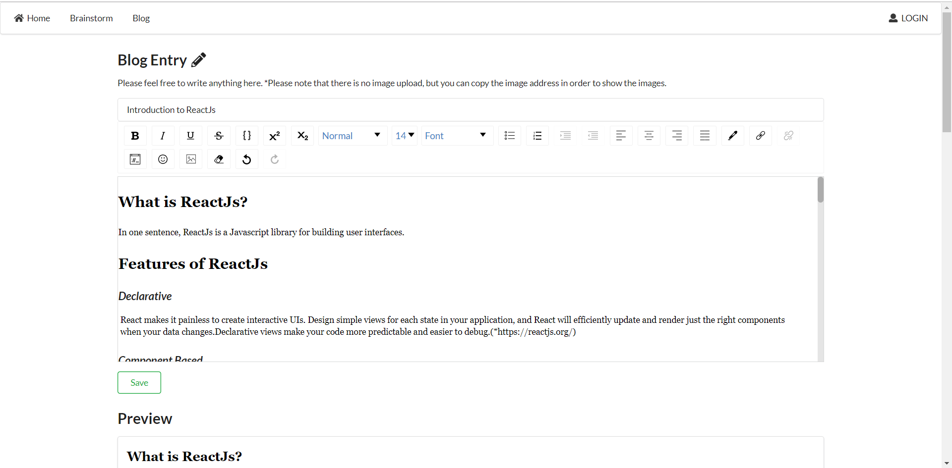Screen dimensions: 952x468
Task: Click the "Preview" section heading
Action: coord(145,419)
